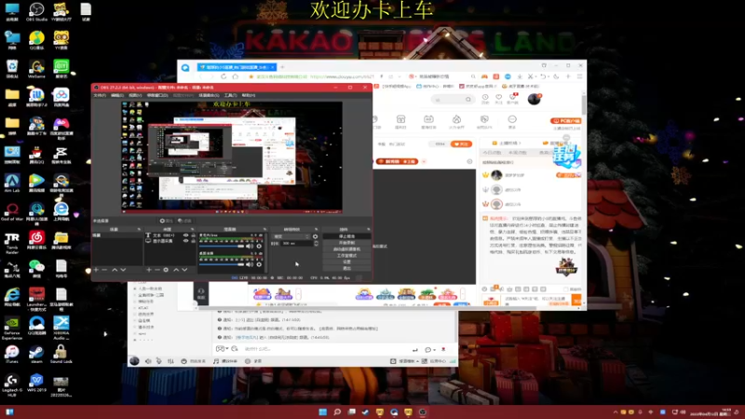The image size is (745, 419).
Task: Open the taskbar search icon
Action: pyautogui.click(x=337, y=412)
